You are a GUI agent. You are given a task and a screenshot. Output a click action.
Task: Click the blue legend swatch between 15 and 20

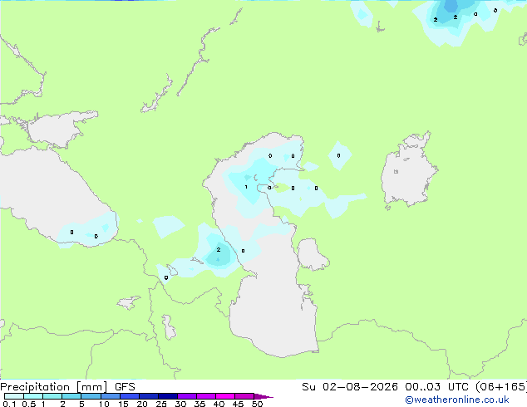click(x=130, y=396)
